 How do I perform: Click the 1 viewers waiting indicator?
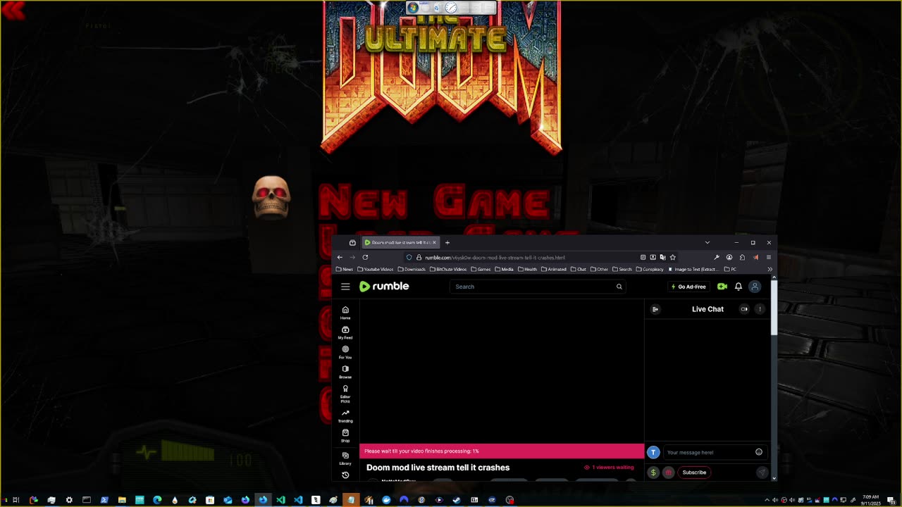point(609,468)
